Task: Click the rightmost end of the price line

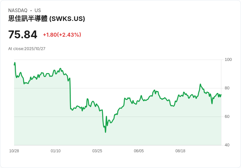Action: tap(221, 95)
